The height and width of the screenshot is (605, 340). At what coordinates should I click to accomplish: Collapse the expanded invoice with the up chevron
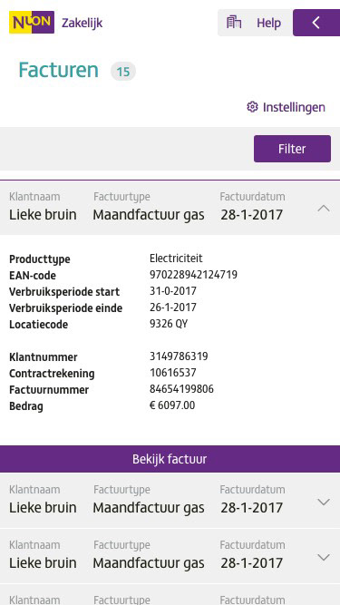tap(324, 209)
